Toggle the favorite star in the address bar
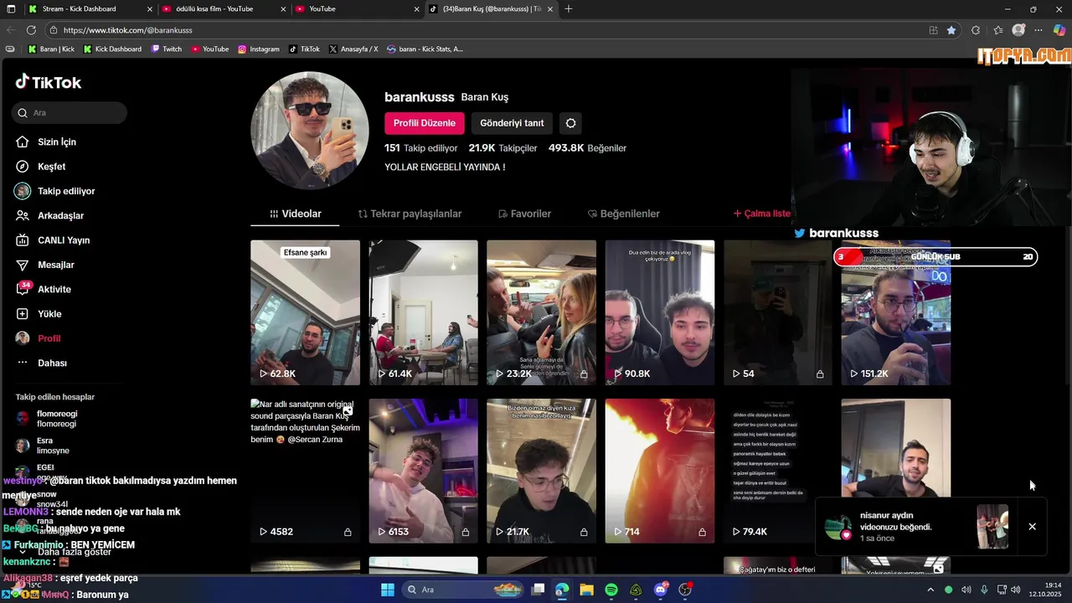 [x=951, y=30]
